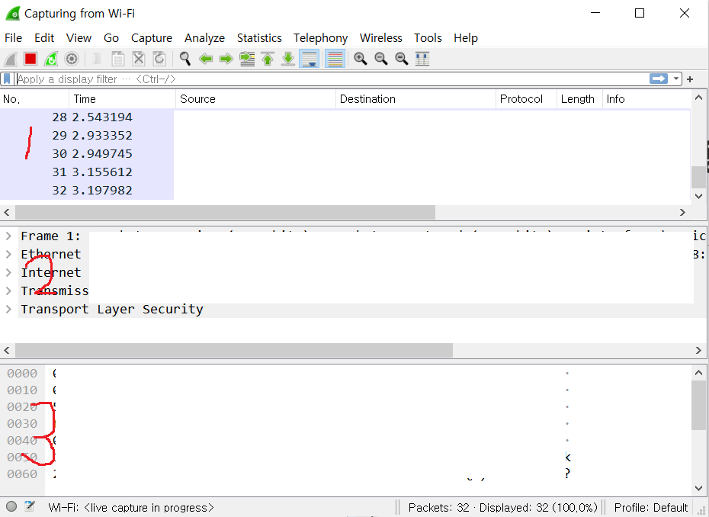
Task: Open the Analyze menu
Action: [204, 38]
